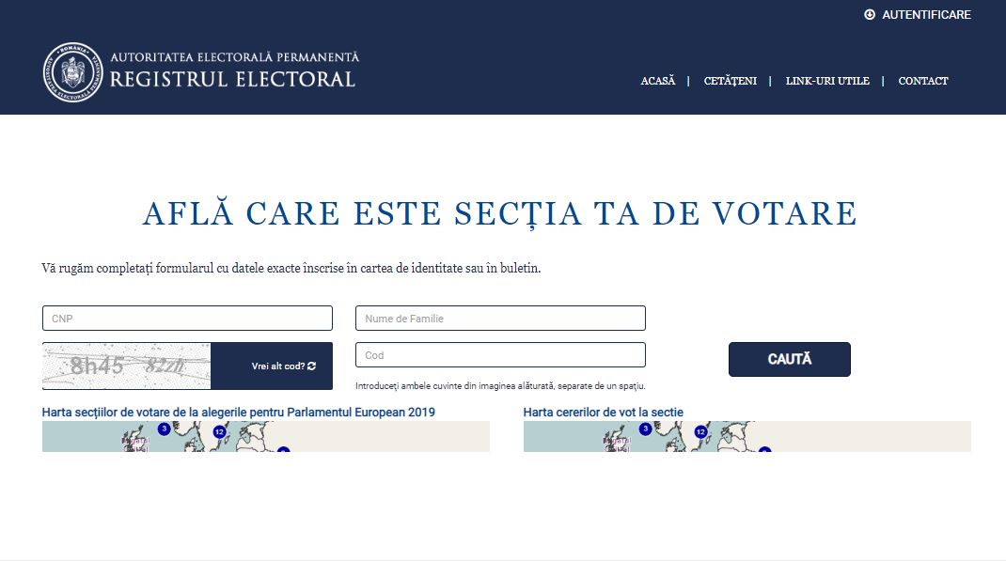The width and height of the screenshot is (1006, 561).
Task: Click cluster marker 3 on the right map
Action: [x=646, y=429]
